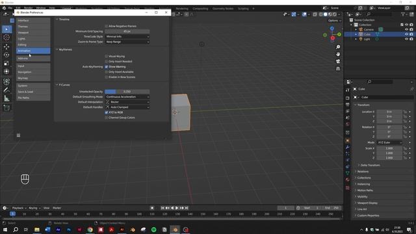Image resolution: width=416 pixels, height=234 pixels.
Task: Open Default Smoothing Mode dropdown
Action: click(x=127, y=97)
